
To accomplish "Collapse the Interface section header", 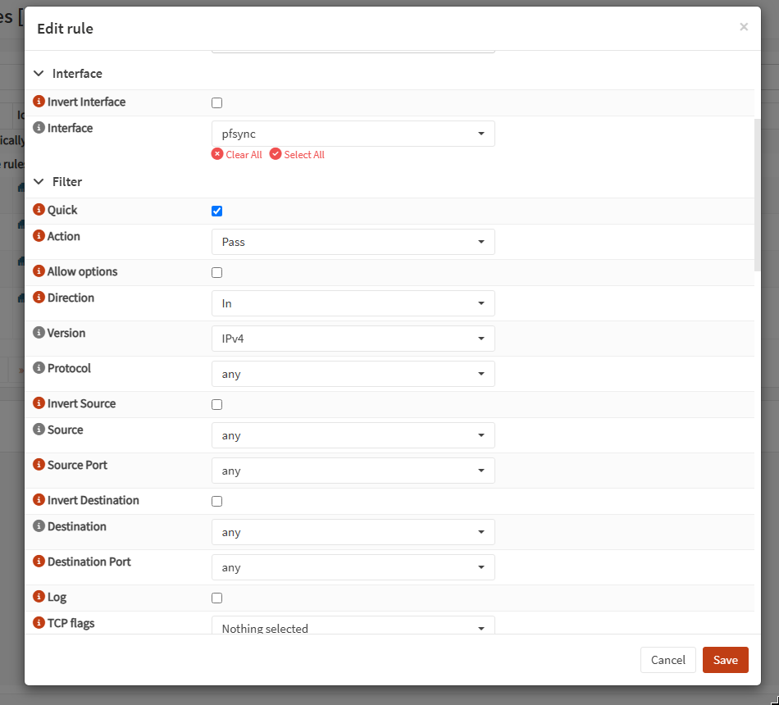I will coord(67,74).
